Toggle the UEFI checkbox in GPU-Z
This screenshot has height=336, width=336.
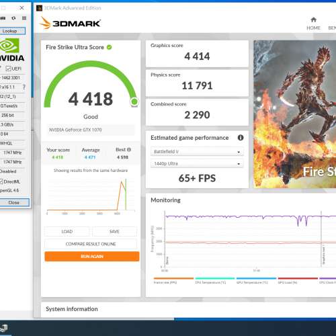click(x=8, y=69)
